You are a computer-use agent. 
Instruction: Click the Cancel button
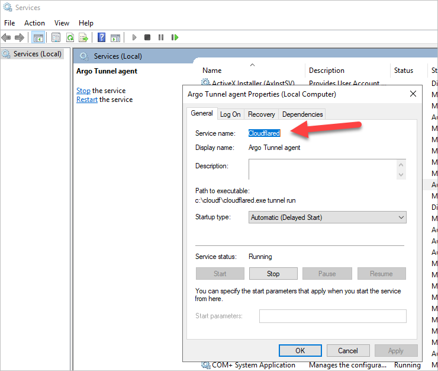(x=348, y=351)
